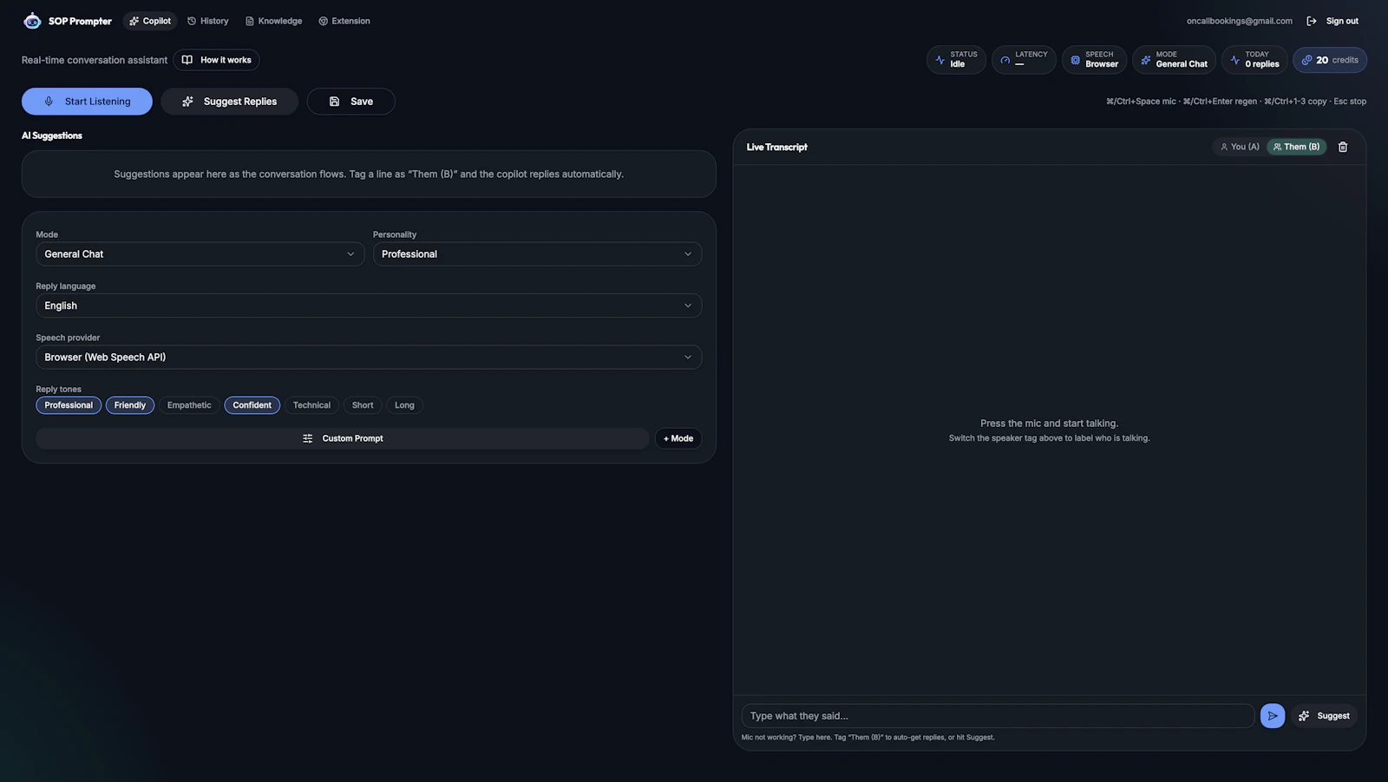1388x782 pixels.
Task: Click the book icon in How it works
Action: pos(187,60)
